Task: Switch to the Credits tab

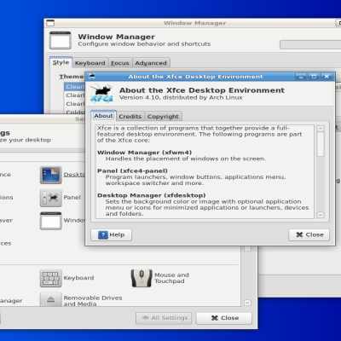Action: coord(130,117)
